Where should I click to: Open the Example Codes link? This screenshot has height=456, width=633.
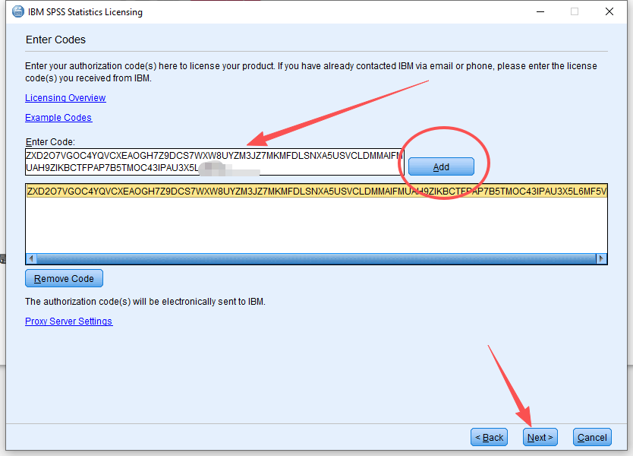58,118
